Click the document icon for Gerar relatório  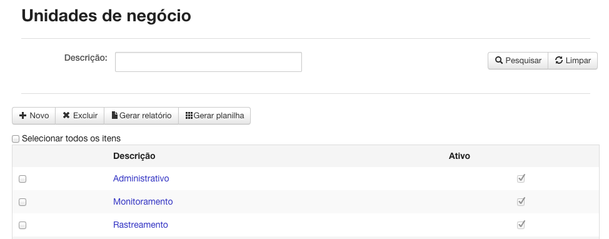[x=114, y=115]
